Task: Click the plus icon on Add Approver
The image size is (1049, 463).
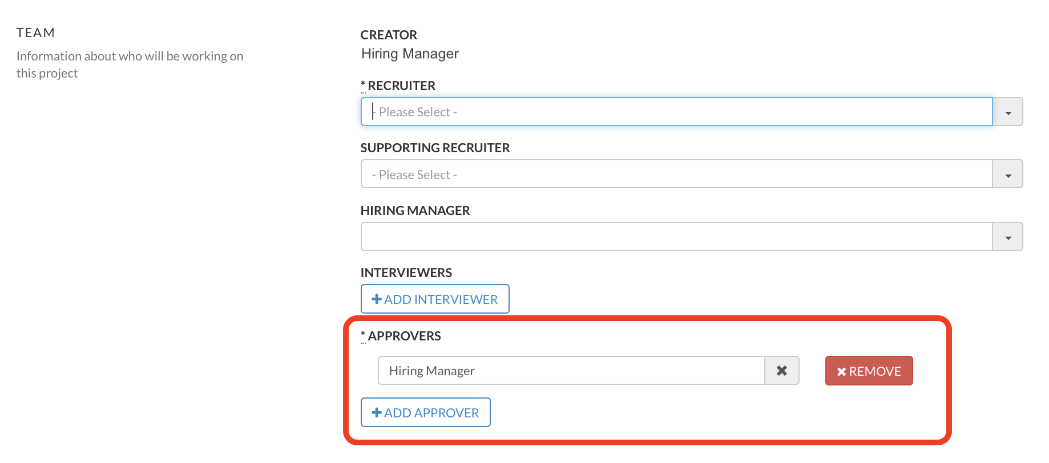Action: click(x=377, y=413)
